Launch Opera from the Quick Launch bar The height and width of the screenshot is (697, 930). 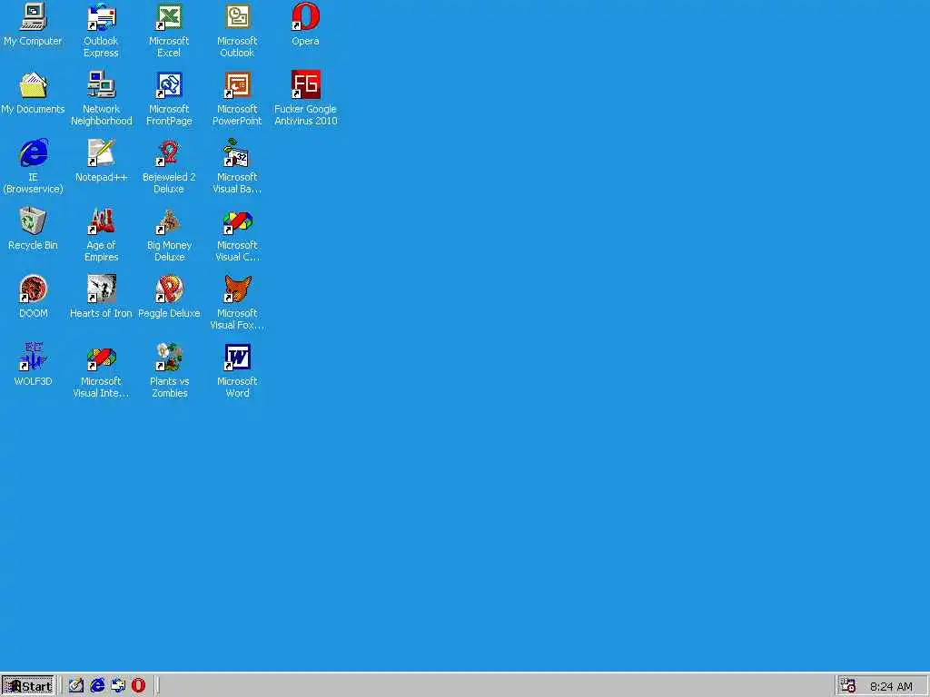click(x=138, y=686)
